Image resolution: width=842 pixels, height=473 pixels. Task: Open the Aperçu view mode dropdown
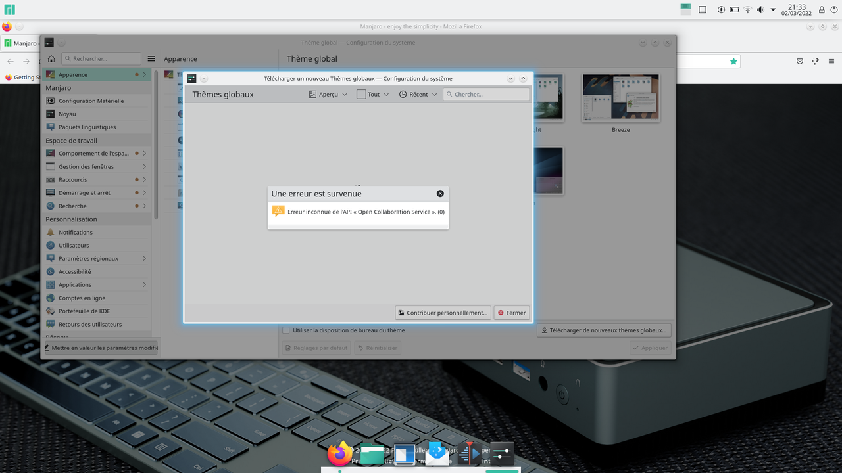(x=328, y=94)
